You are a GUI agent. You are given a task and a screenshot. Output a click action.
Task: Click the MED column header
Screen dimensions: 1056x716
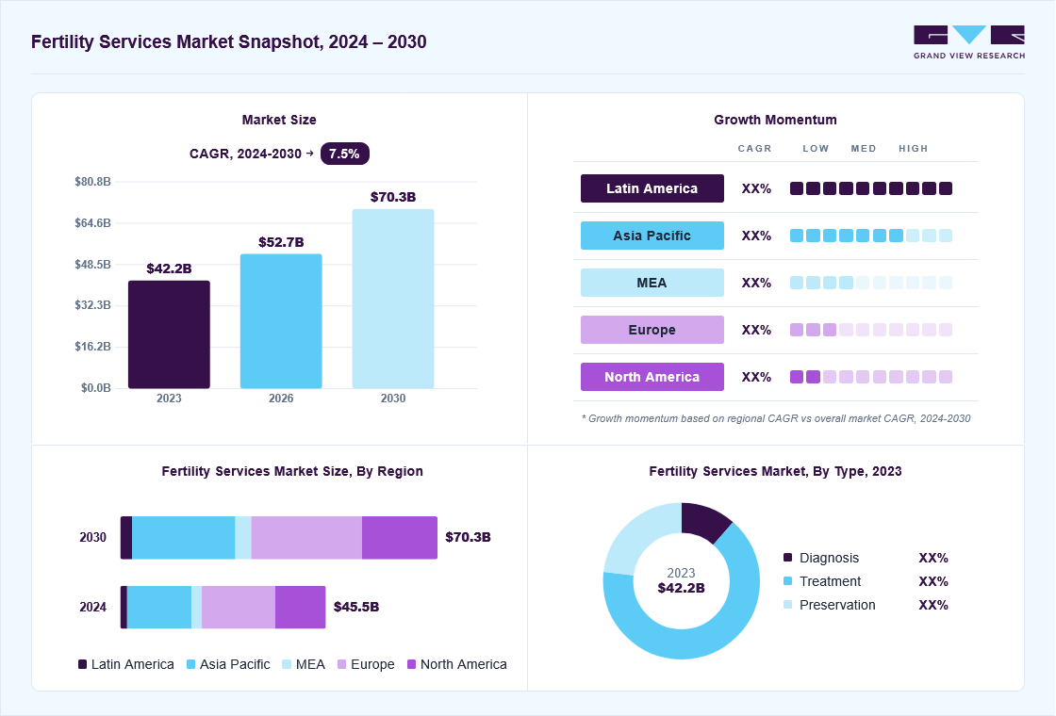click(x=864, y=148)
